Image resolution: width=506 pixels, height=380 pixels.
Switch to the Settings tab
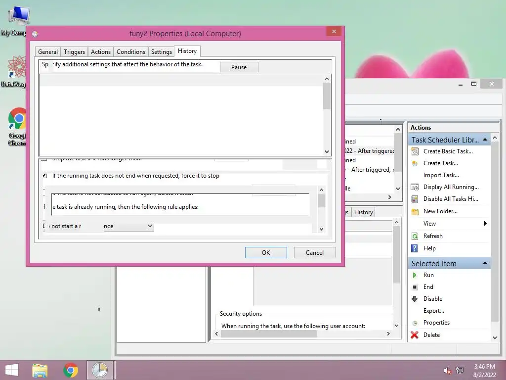pyautogui.click(x=162, y=51)
